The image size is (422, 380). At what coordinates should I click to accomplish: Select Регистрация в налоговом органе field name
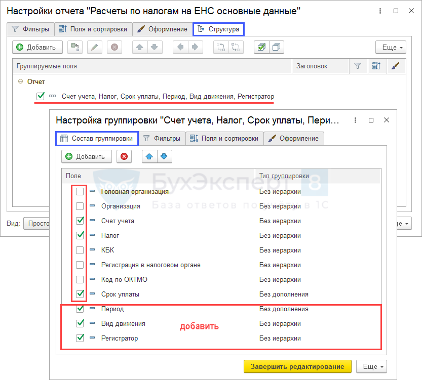pyautogui.click(x=151, y=265)
